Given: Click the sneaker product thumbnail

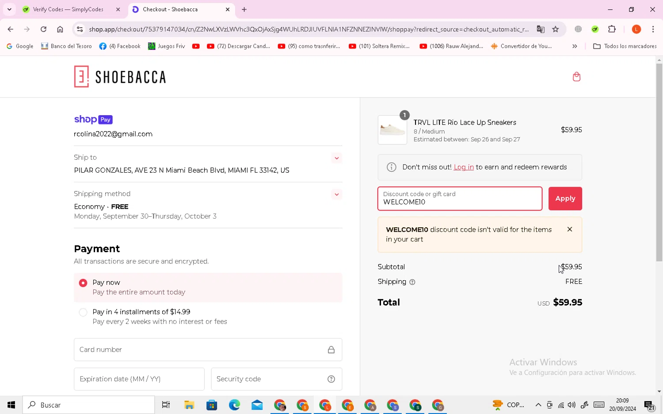Looking at the screenshot, I should pyautogui.click(x=392, y=130).
